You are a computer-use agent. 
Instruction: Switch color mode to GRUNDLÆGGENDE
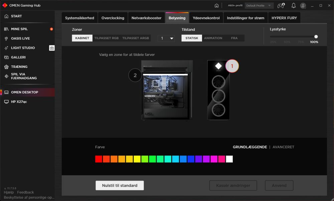(249, 147)
